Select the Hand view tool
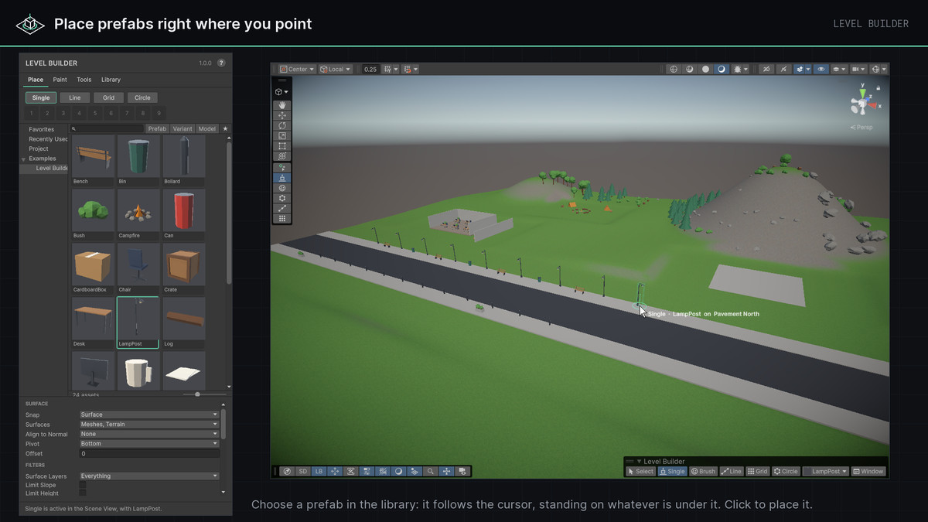Viewport: 928px width, 522px height. coord(282,104)
